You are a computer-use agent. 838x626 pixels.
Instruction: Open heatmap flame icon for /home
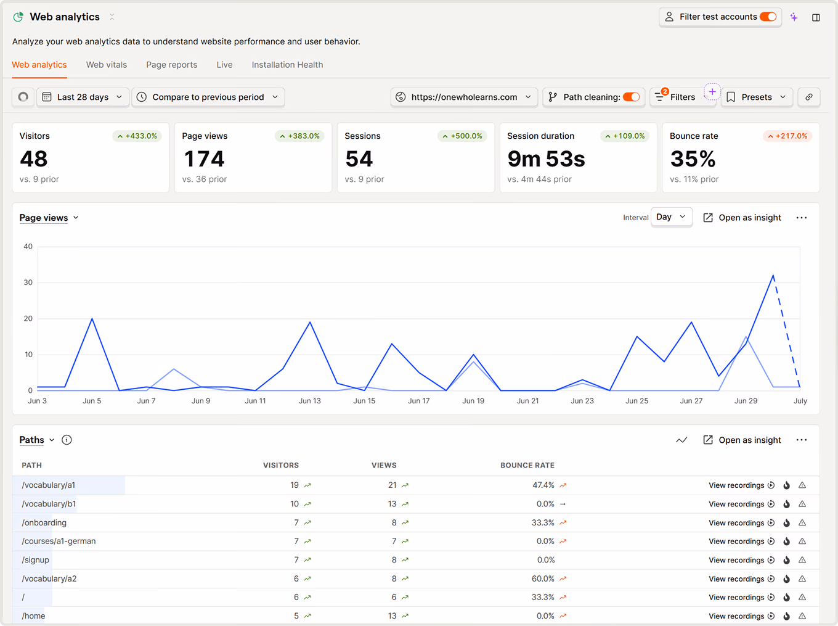(787, 616)
